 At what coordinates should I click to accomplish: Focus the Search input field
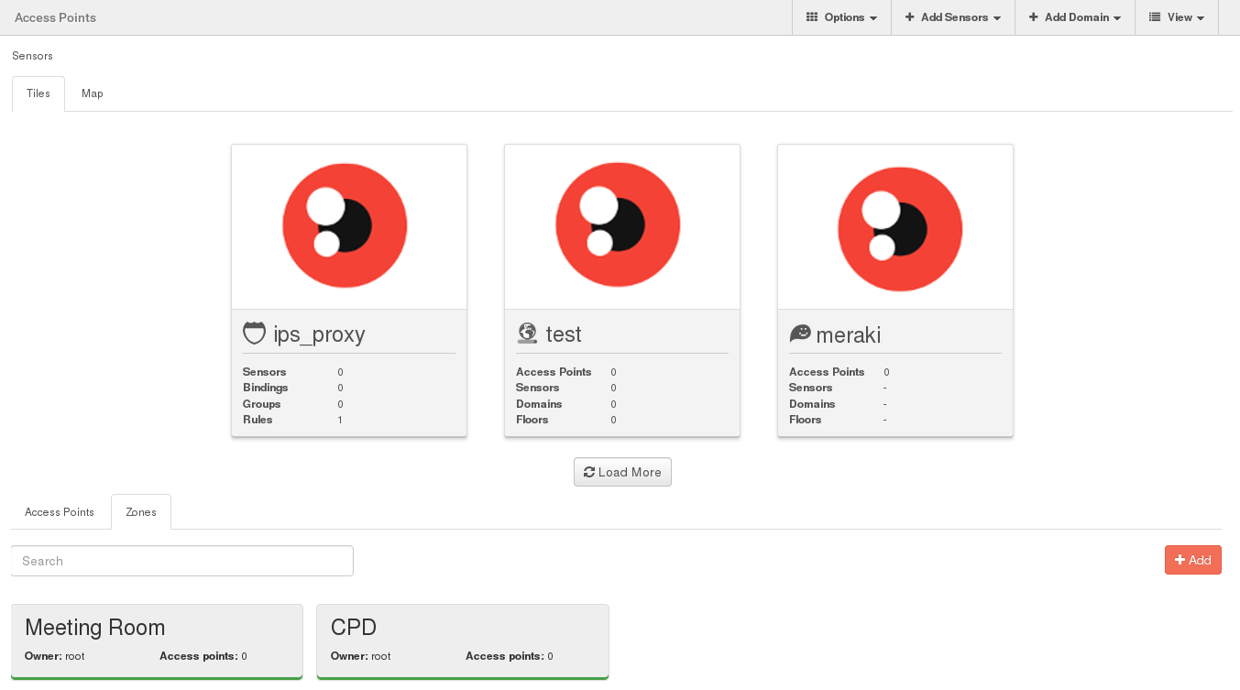[x=182, y=561]
